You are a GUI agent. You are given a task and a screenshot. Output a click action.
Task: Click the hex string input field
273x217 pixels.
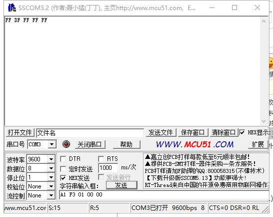click(164, 194)
